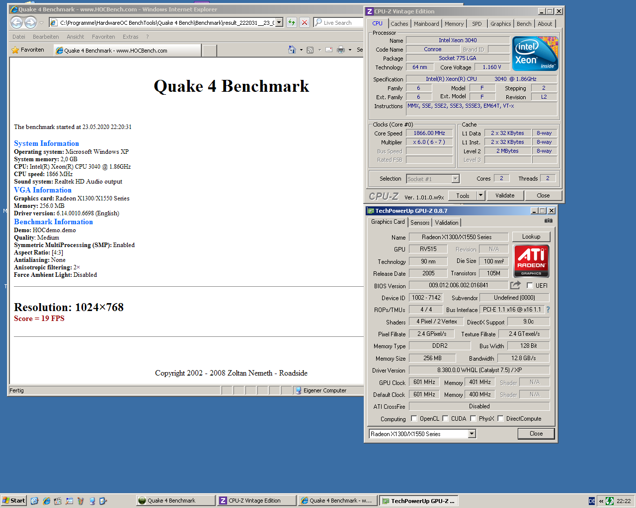Viewport: 636px width, 508px height.
Task: Click the red Stop loading icon
Action: [x=305, y=22]
